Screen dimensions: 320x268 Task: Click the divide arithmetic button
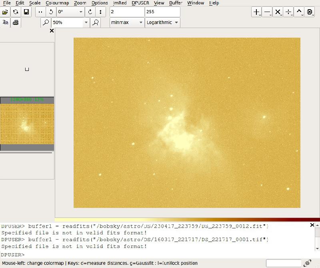(x=288, y=12)
